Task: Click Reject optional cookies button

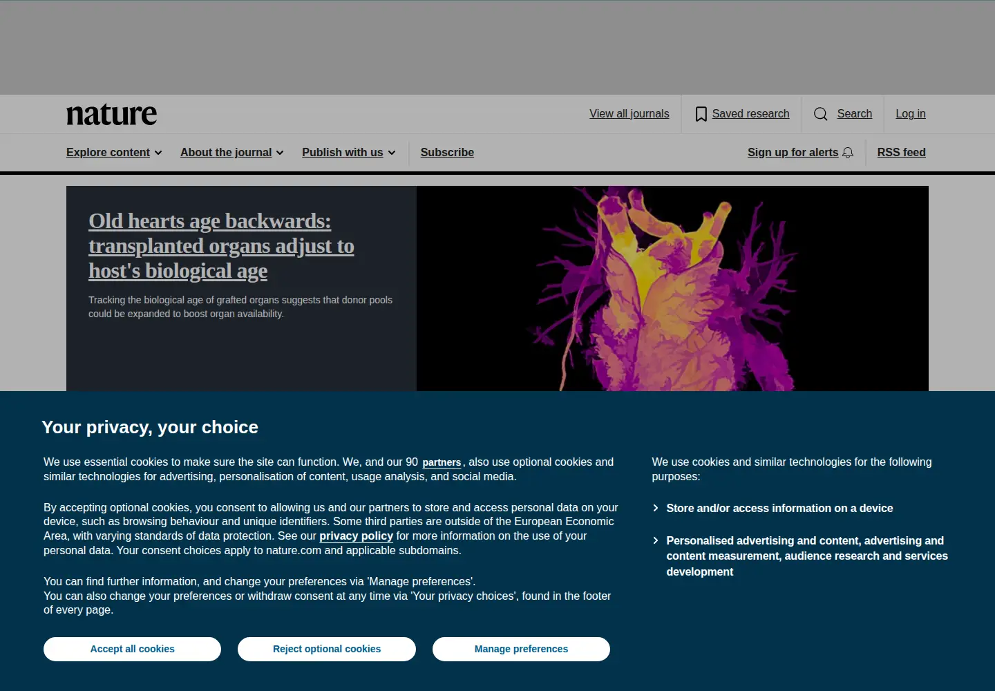Action: tap(327, 649)
